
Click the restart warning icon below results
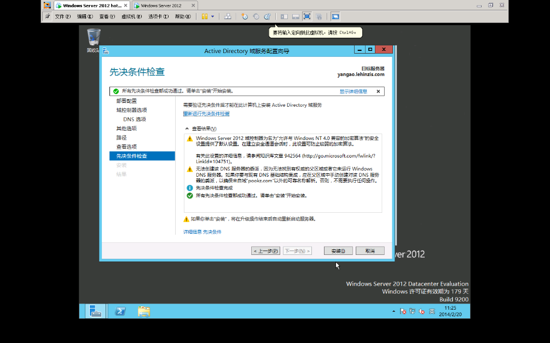click(x=186, y=219)
